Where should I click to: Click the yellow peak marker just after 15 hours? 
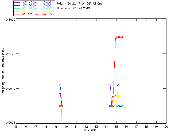coord(118,85)
